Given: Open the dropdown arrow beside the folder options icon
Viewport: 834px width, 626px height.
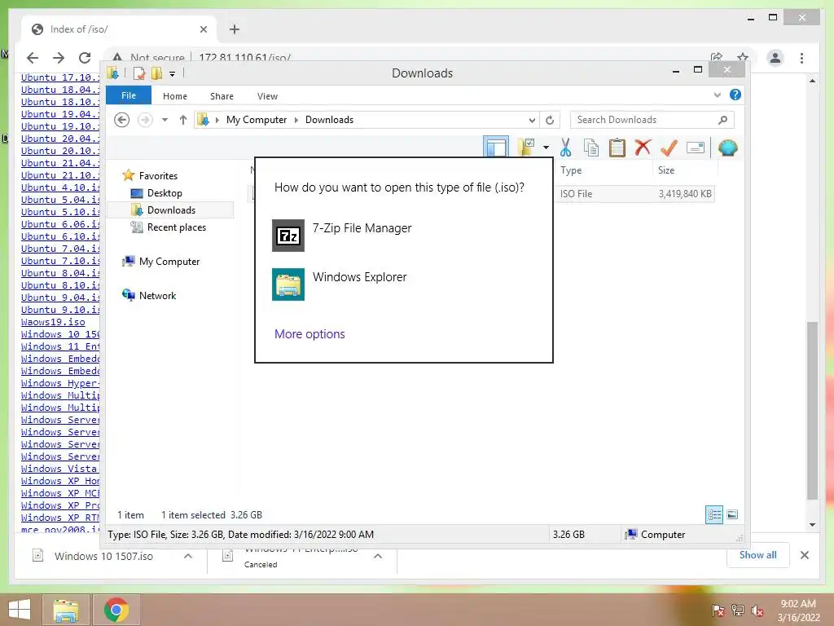Looking at the screenshot, I should click(546, 148).
